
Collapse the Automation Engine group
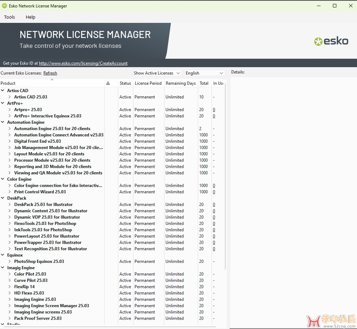[3, 122]
